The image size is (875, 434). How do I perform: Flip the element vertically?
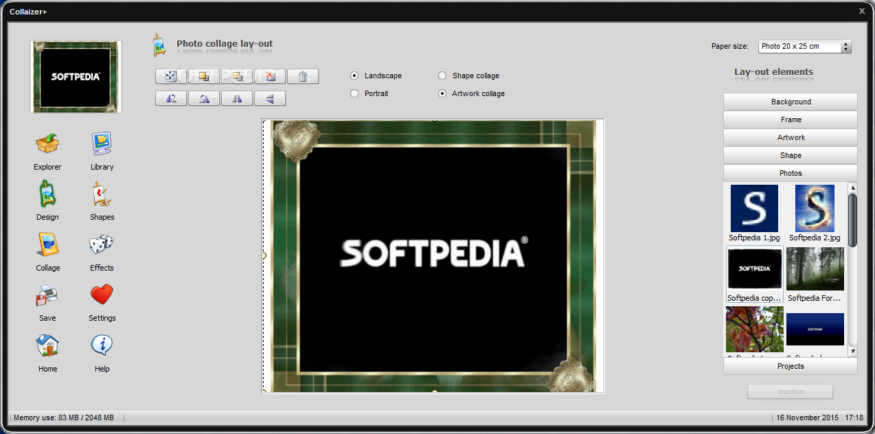pos(270,98)
